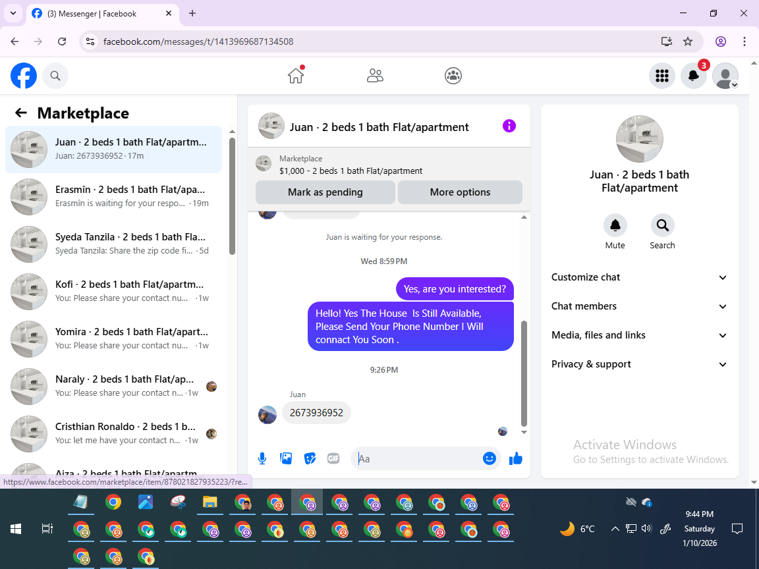Open the Windows Start menu
Viewport: 759px width, 569px height.
(16, 529)
